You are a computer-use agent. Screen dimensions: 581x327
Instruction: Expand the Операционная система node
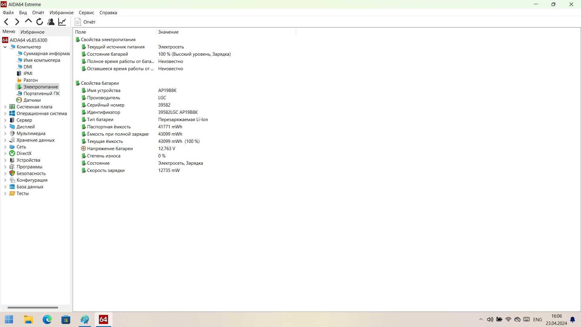point(5,114)
